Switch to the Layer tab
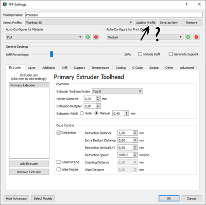This screenshot has width=206, height=205. click(x=31, y=68)
